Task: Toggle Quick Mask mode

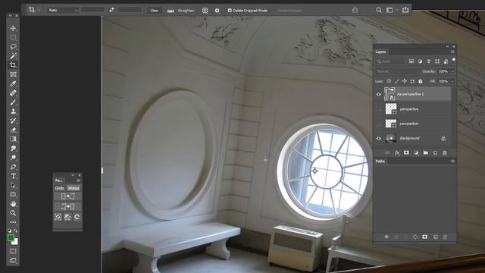Action: point(13,251)
